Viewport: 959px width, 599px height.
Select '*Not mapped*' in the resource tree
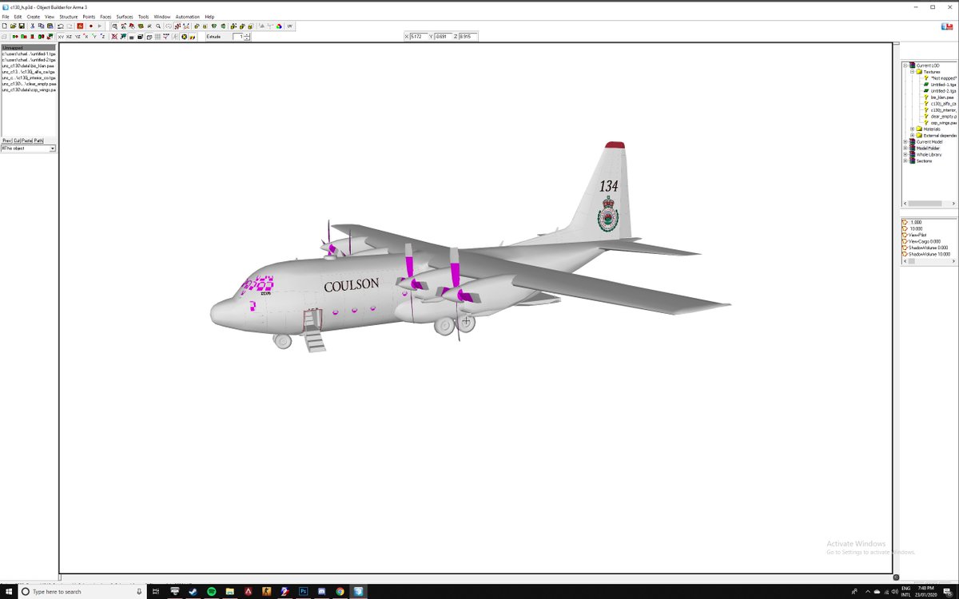(944, 78)
